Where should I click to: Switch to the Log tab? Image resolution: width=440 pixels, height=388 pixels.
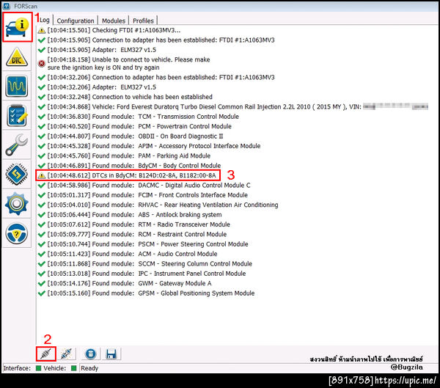(45, 20)
